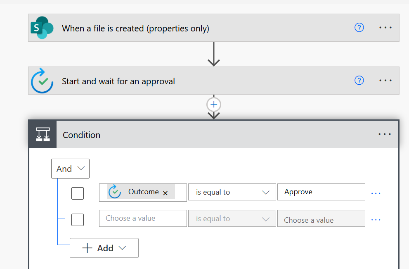
Task: Click the Condition action icon
Action: (x=43, y=134)
